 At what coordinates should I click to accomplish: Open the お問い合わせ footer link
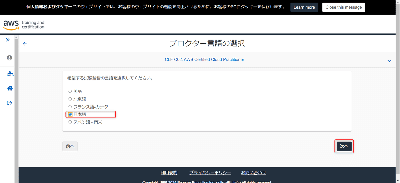[254, 173]
